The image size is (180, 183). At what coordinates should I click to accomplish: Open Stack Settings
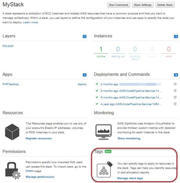(143, 5)
